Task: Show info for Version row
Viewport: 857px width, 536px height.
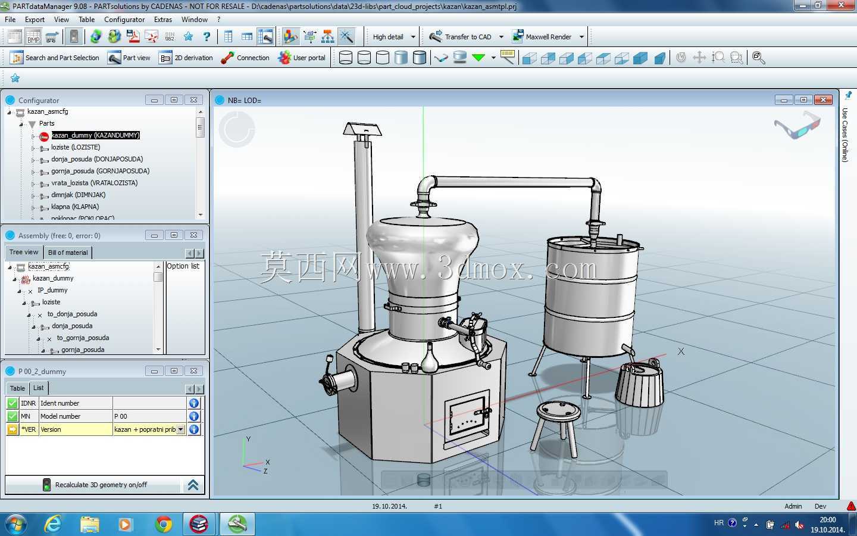Action: pyautogui.click(x=194, y=429)
